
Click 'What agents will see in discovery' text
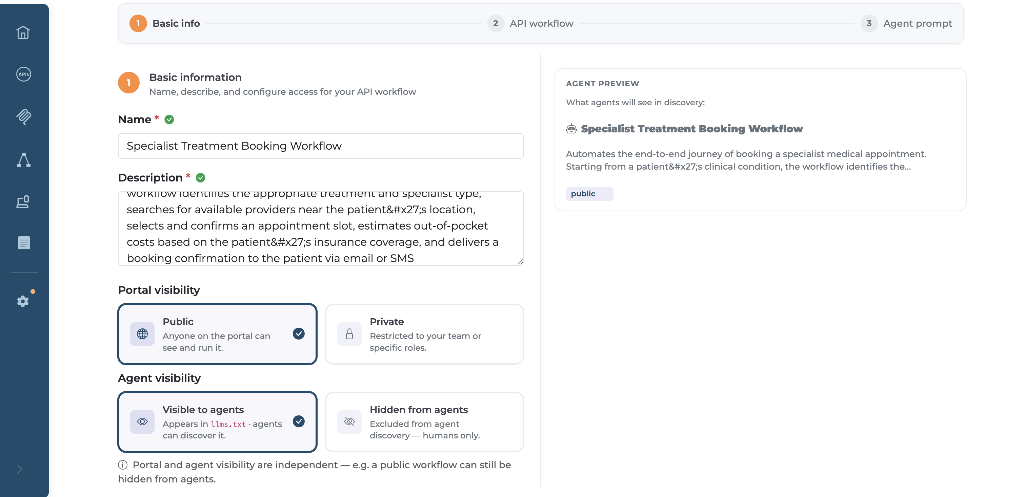coord(635,103)
